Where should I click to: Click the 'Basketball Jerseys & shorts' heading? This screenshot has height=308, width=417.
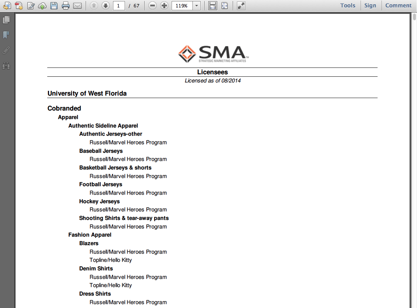[115, 168]
